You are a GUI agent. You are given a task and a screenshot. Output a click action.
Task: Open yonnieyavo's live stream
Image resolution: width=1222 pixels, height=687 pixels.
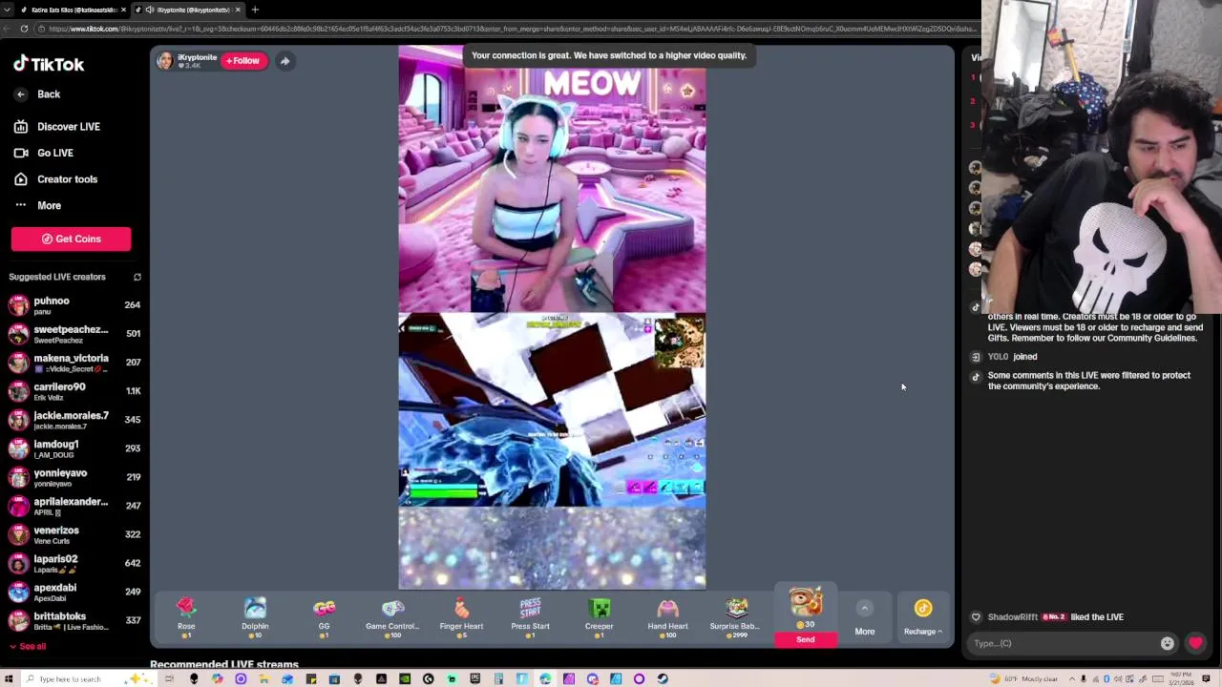point(74,477)
